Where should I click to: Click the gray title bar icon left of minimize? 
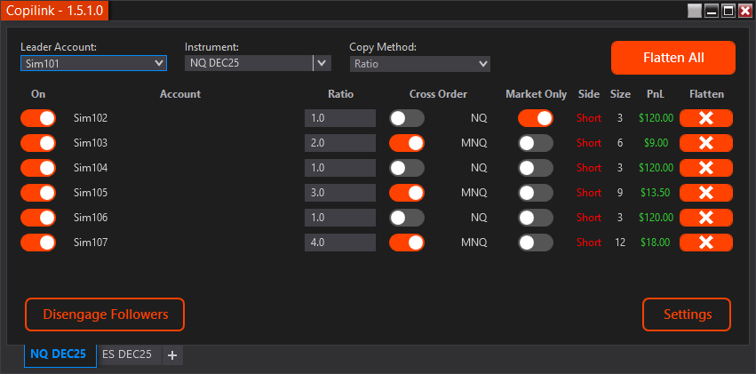[695, 11]
